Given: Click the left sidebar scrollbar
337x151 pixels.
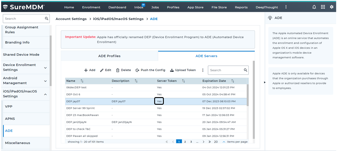Looking at the screenshot, I should click(x=50, y=61).
